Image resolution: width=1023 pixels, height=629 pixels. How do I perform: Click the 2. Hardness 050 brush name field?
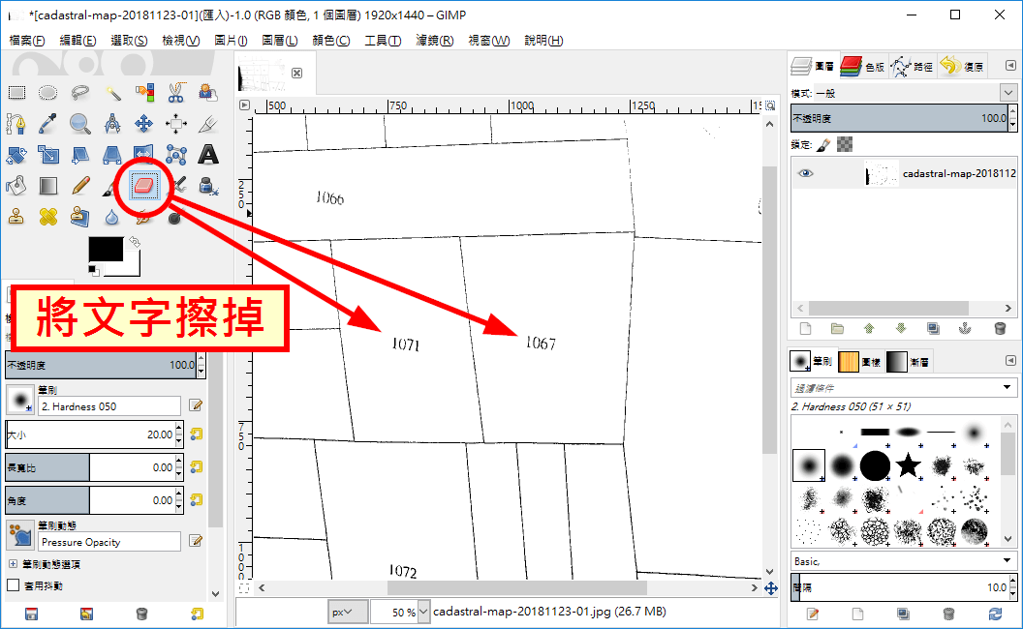[109, 406]
